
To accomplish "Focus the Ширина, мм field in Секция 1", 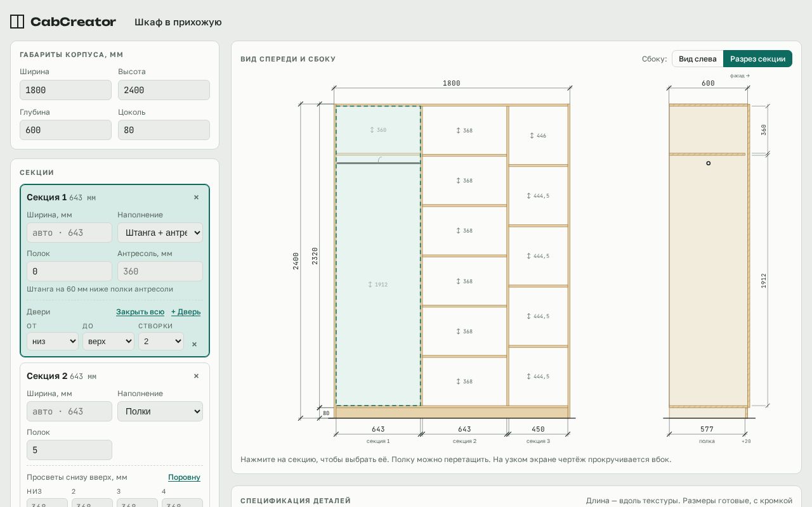I will 69,233.
